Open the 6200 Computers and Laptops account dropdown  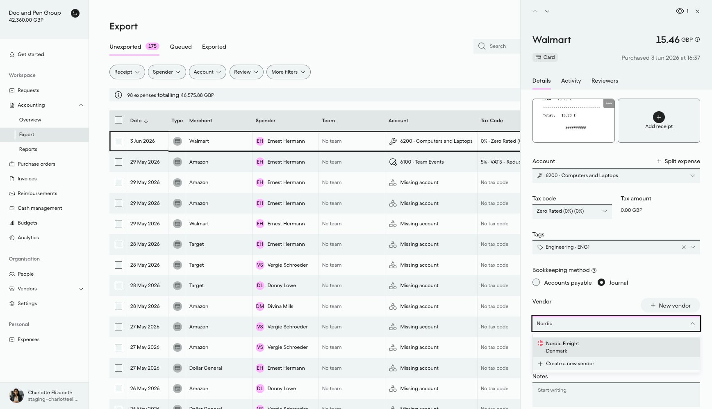pyautogui.click(x=616, y=175)
